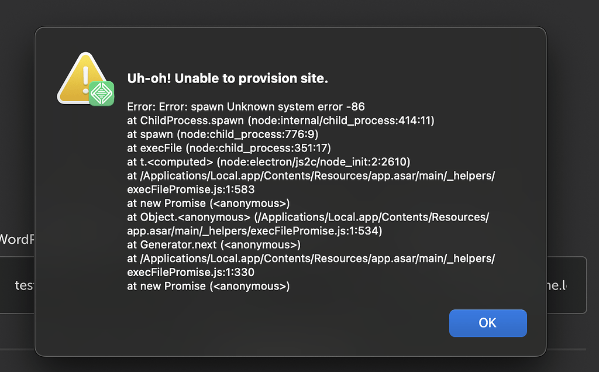The height and width of the screenshot is (372, 599).
Task: Click the 'Uh-oh! Unable to provision site.' title
Action: [x=227, y=78]
